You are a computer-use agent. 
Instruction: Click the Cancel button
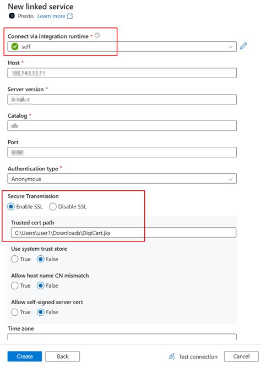241,356
